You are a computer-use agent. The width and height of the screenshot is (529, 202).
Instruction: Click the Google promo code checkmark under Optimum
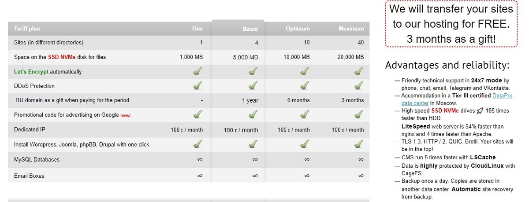(305, 114)
